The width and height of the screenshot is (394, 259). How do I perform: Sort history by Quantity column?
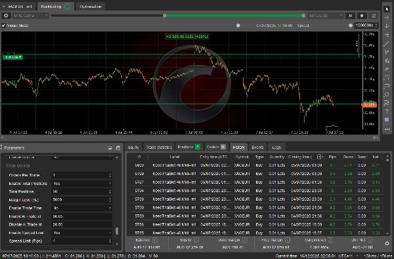click(x=276, y=157)
